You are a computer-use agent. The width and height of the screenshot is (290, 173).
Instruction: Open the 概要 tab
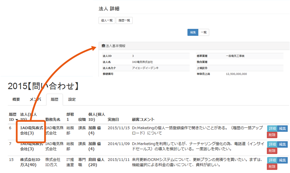(x=16, y=99)
